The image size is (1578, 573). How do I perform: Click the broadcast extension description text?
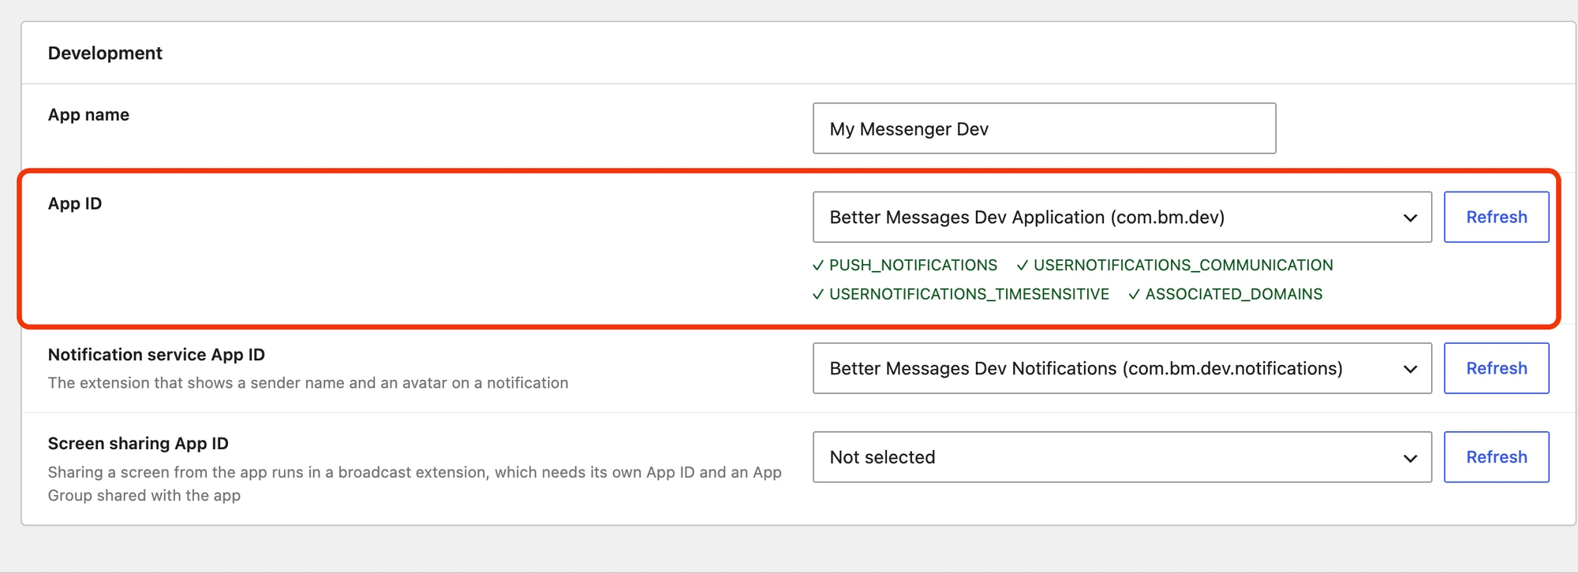415,484
